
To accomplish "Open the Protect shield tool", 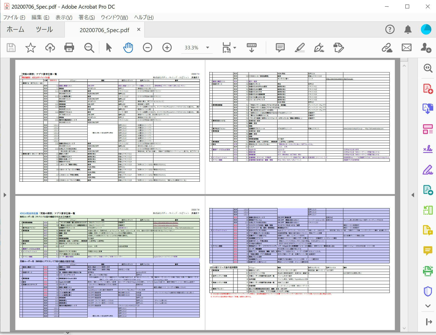I will [x=428, y=291].
